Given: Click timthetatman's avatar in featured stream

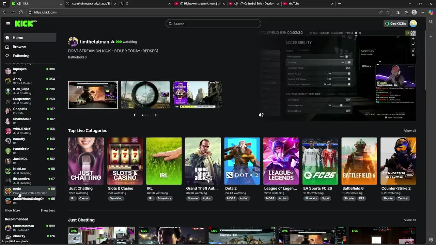Looking at the screenshot, I should [73, 42].
